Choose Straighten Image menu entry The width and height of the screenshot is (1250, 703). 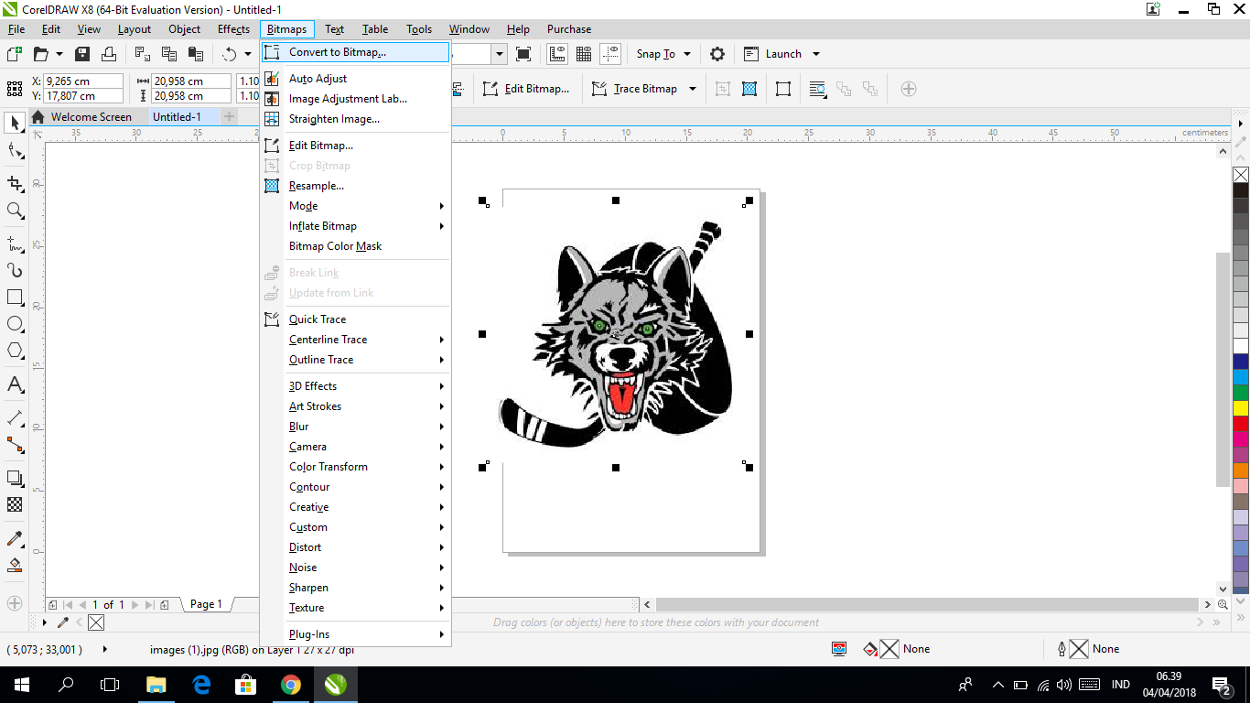pyautogui.click(x=356, y=119)
